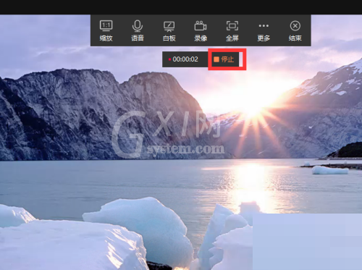
Task: Stop recording with the 停止 button
Action: [x=224, y=59]
